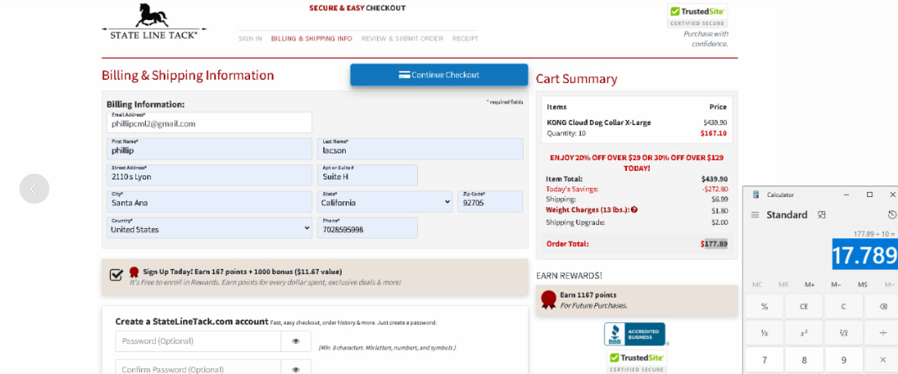Click the Calculator square root key
The width and height of the screenshot is (898, 374).
(843, 333)
